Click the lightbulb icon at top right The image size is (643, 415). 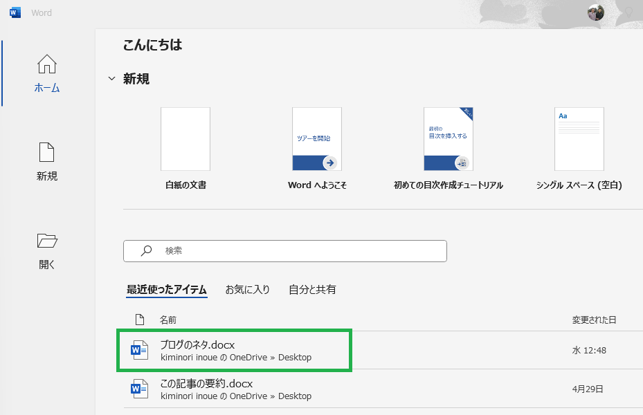(x=628, y=12)
